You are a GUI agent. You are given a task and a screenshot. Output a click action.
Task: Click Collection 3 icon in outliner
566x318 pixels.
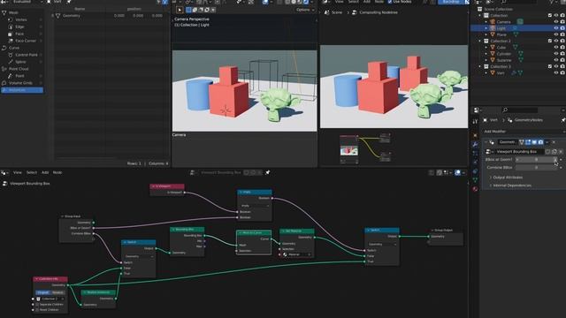(x=486, y=67)
